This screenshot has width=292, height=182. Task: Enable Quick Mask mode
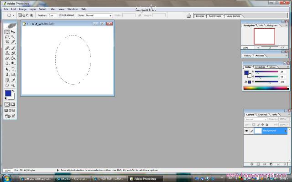(x=13, y=104)
